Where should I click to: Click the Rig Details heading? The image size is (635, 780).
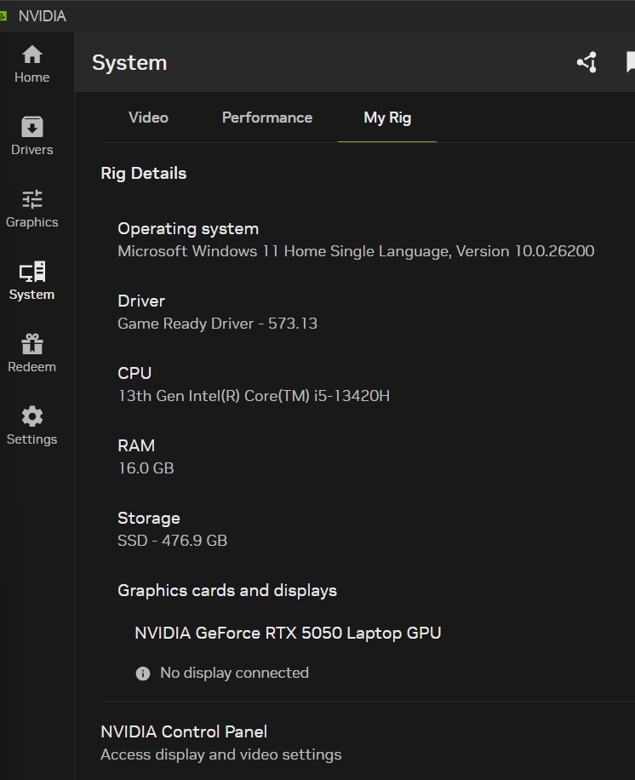143,174
